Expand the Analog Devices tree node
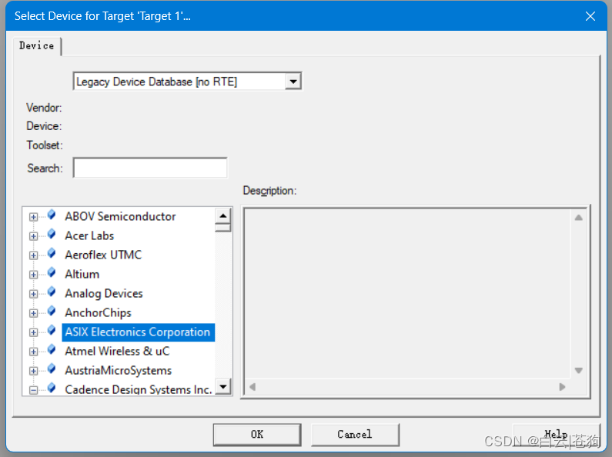612x457 pixels. click(x=34, y=294)
